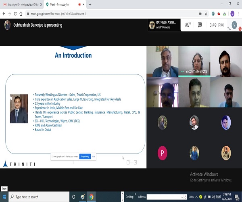The width and height of the screenshot is (242, 202).
Task: Select participant P avatar tile
Action: [x=163, y=153]
